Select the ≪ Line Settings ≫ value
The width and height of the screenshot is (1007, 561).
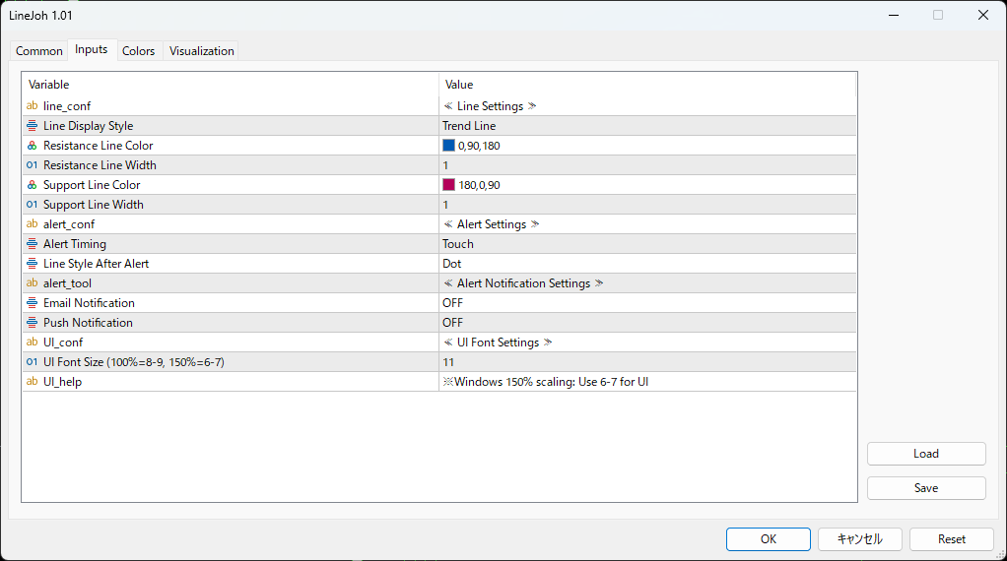[x=490, y=105]
